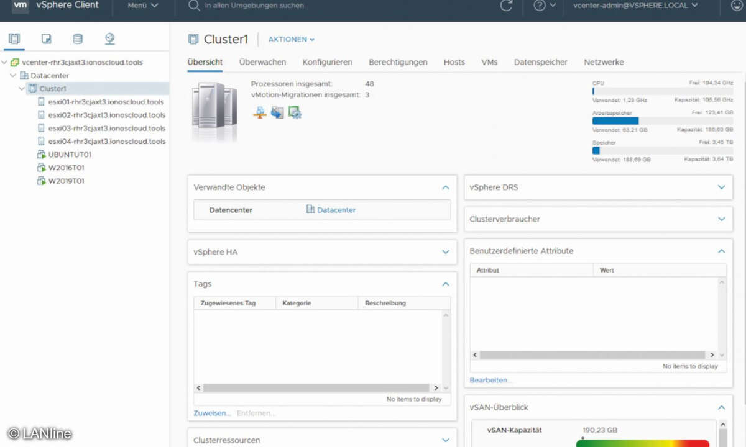This screenshot has width=746, height=447.
Task: Sort by the Zugewiesenes Tag column header
Action: (x=234, y=303)
